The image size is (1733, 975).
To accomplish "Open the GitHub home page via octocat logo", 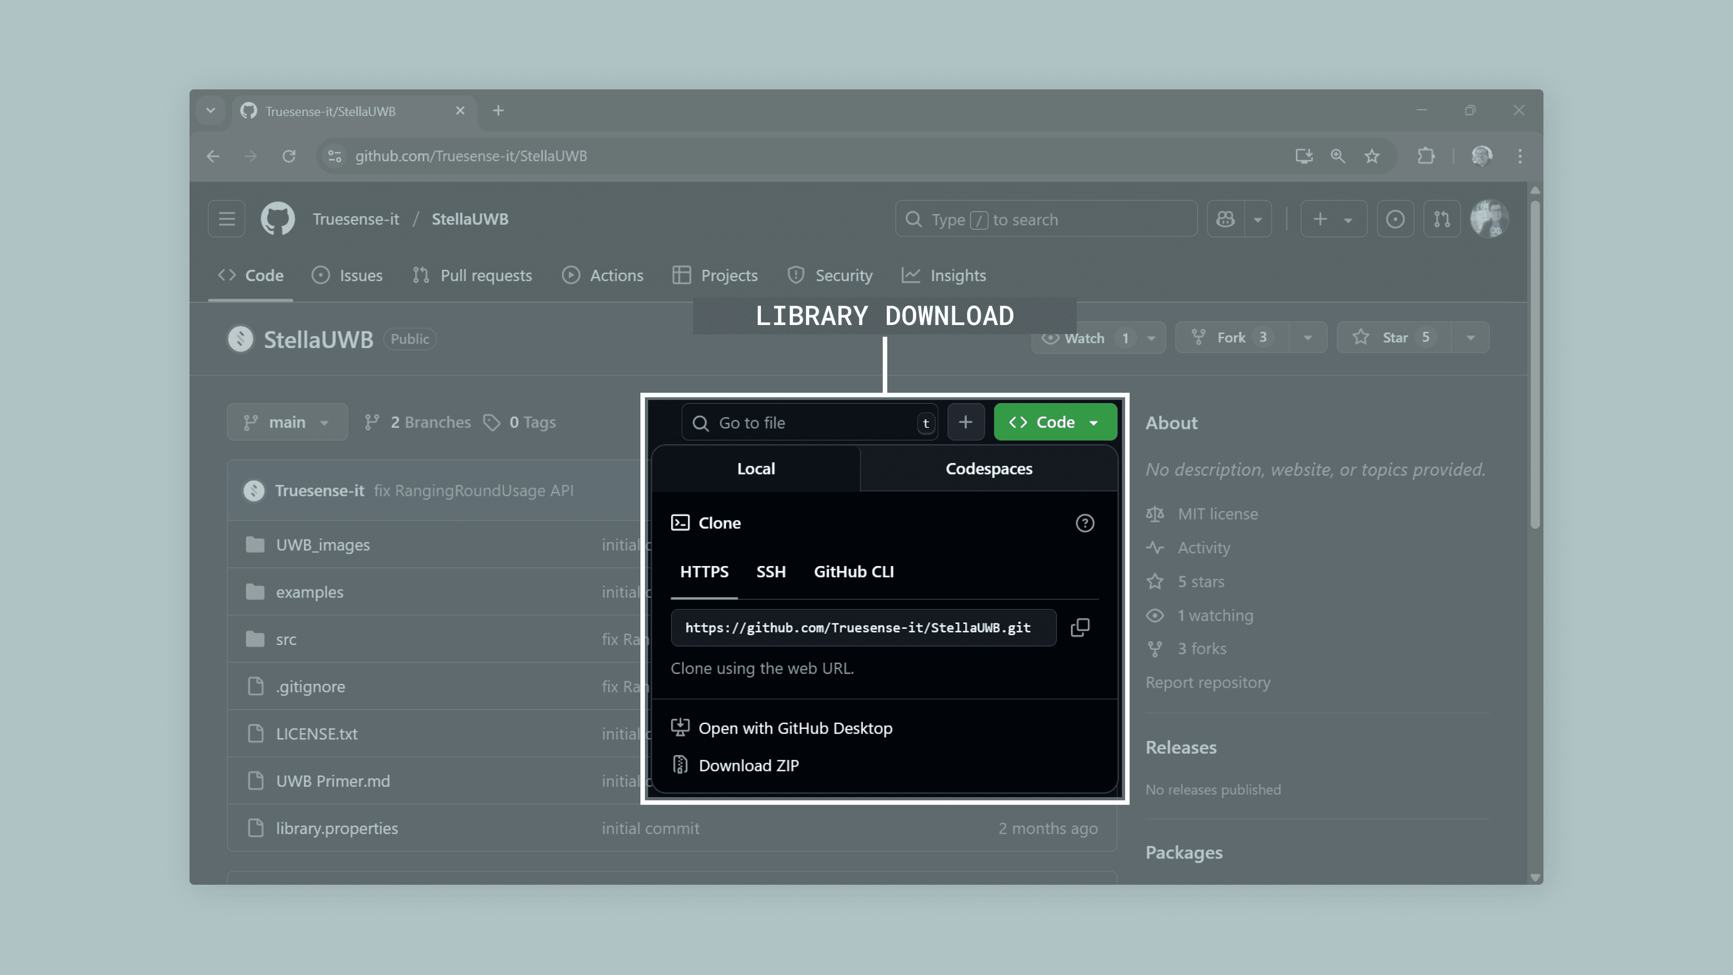I will (x=277, y=218).
